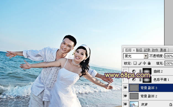Select the 背景 副本 2 layer
This screenshot has width=173, height=107.
click(151, 96)
